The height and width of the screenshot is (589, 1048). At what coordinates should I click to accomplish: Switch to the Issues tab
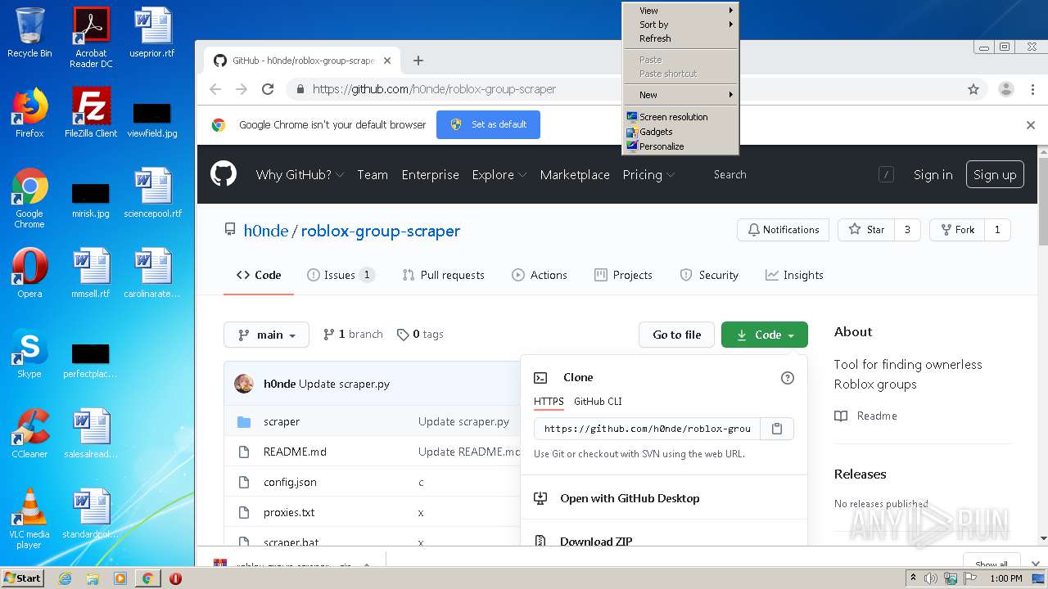click(341, 275)
